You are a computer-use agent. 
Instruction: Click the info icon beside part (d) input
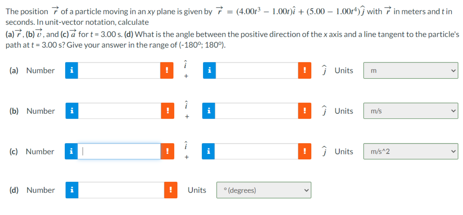71,190
